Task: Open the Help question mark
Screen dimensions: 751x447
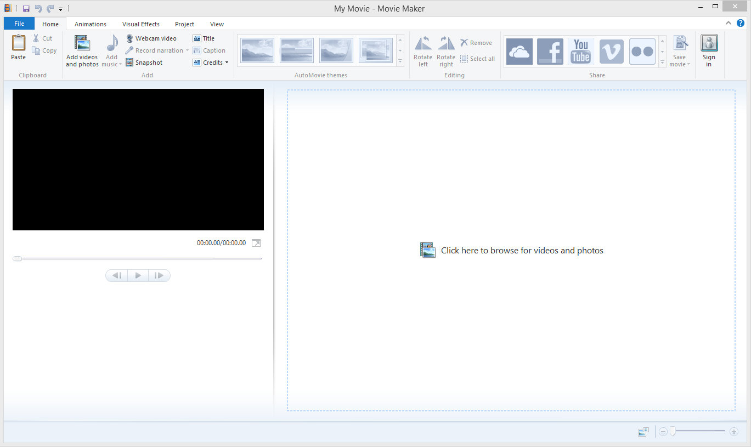Action: pyautogui.click(x=741, y=23)
